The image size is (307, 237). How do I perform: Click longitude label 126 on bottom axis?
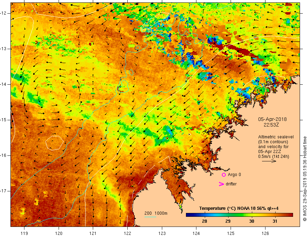pos(265,233)
